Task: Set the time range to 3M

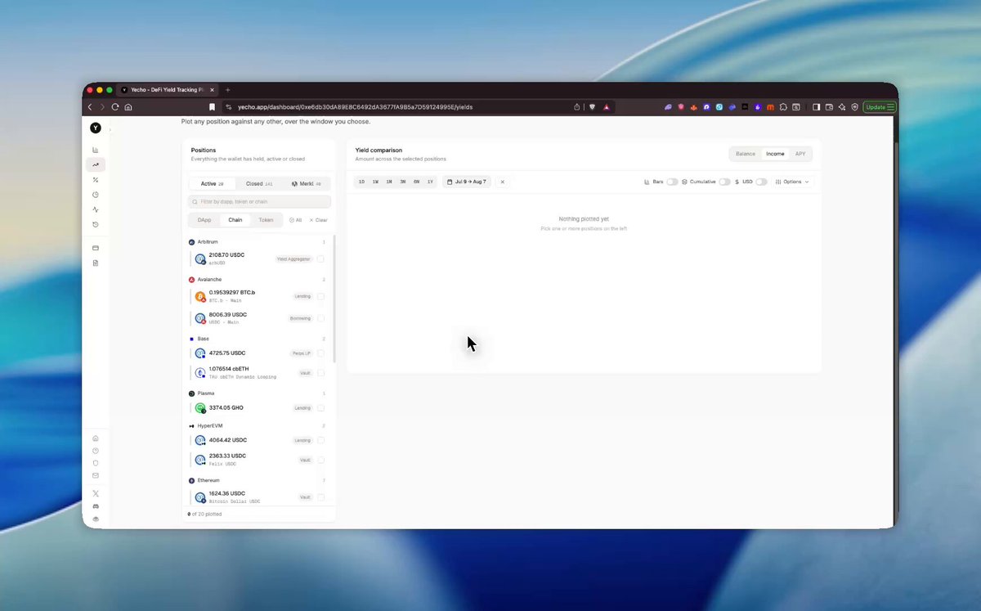Action: point(403,182)
